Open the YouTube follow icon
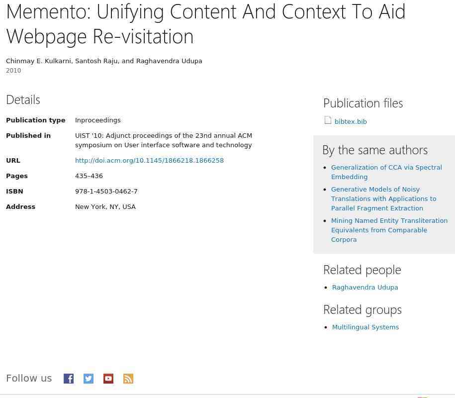This screenshot has width=455, height=398. [x=108, y=378]
